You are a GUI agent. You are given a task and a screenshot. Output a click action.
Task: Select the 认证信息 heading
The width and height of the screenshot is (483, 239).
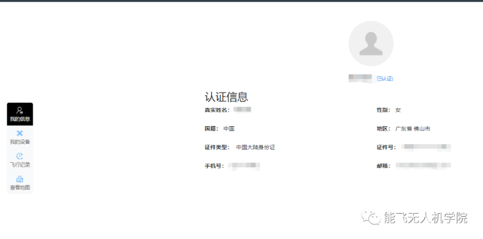click(226, 97)
